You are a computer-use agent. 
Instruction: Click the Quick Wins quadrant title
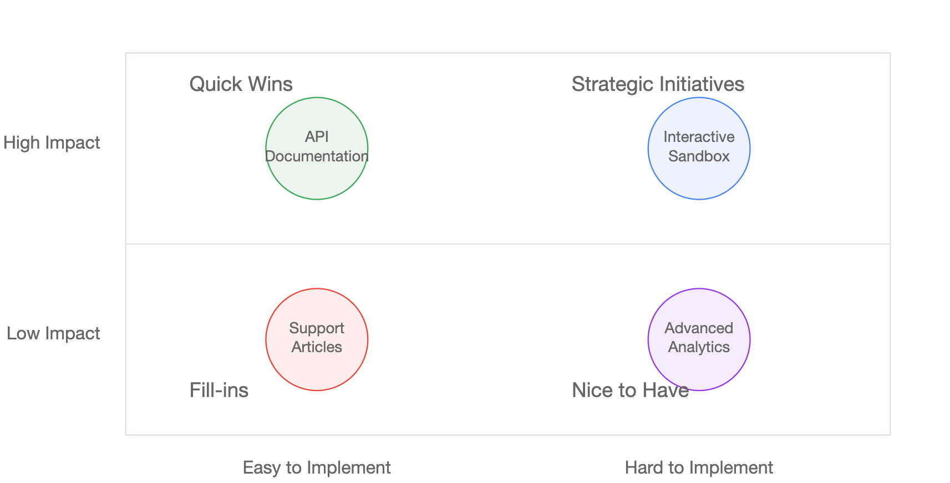(241, 84)
